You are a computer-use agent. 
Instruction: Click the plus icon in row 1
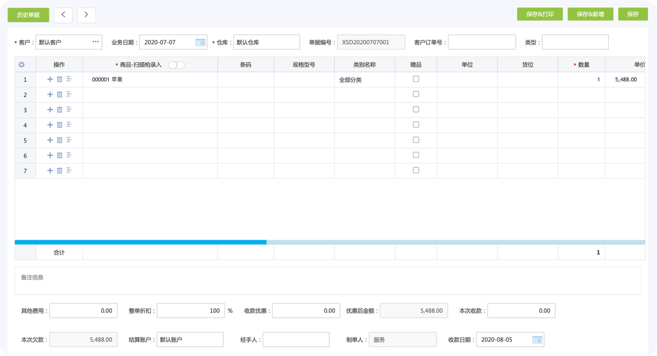(50, 79)
